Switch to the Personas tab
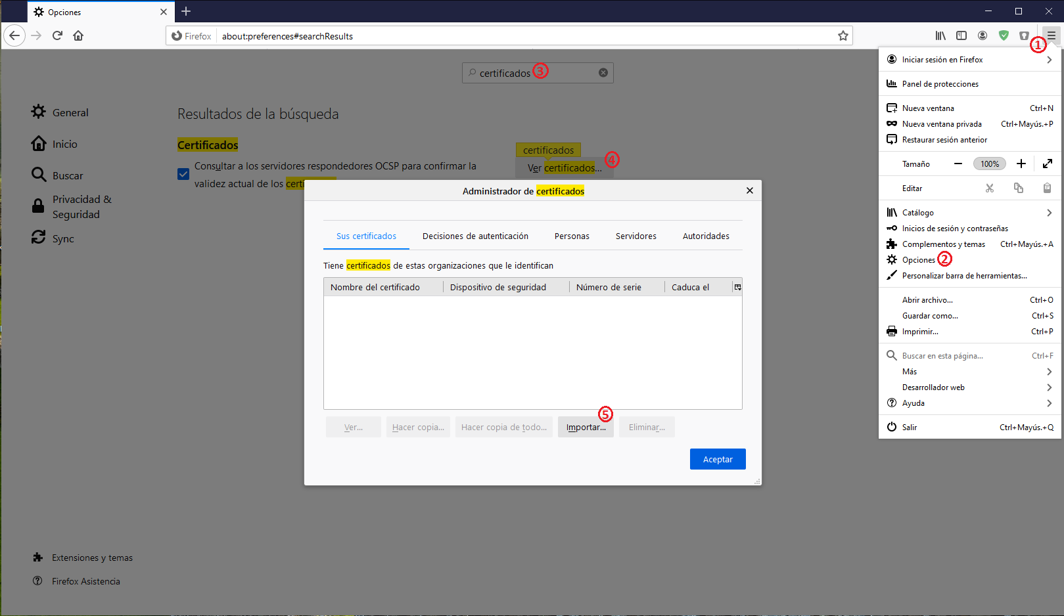The image size is (1064, 616). (572, 236)
